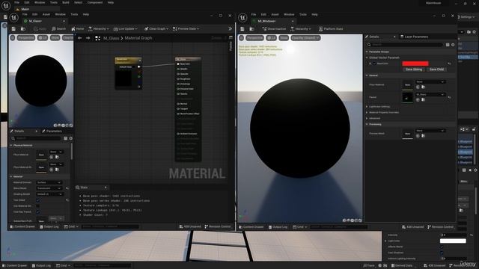Collapse the Physical Material section
The height and width of the screenshot is (269, 479).
[x=11, y=146]
